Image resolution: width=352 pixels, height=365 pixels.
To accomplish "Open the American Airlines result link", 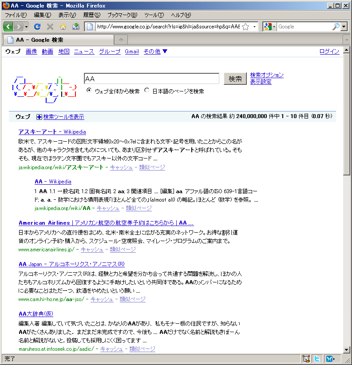I will (x=106, y=223).
